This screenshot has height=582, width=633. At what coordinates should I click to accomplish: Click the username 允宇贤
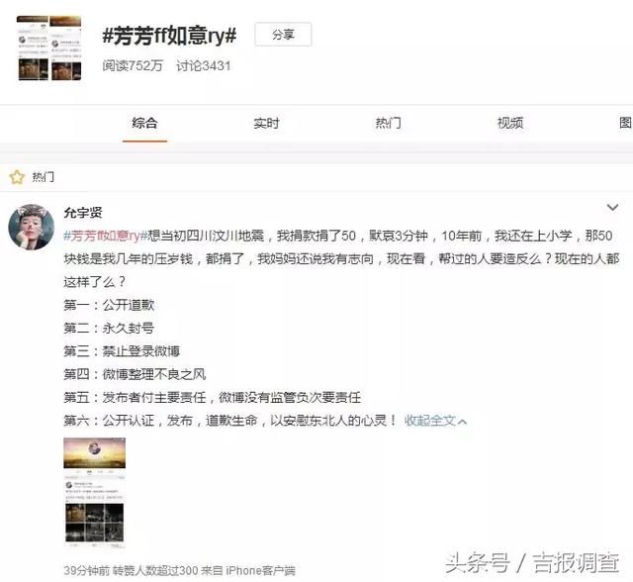(x=83, y=213)
